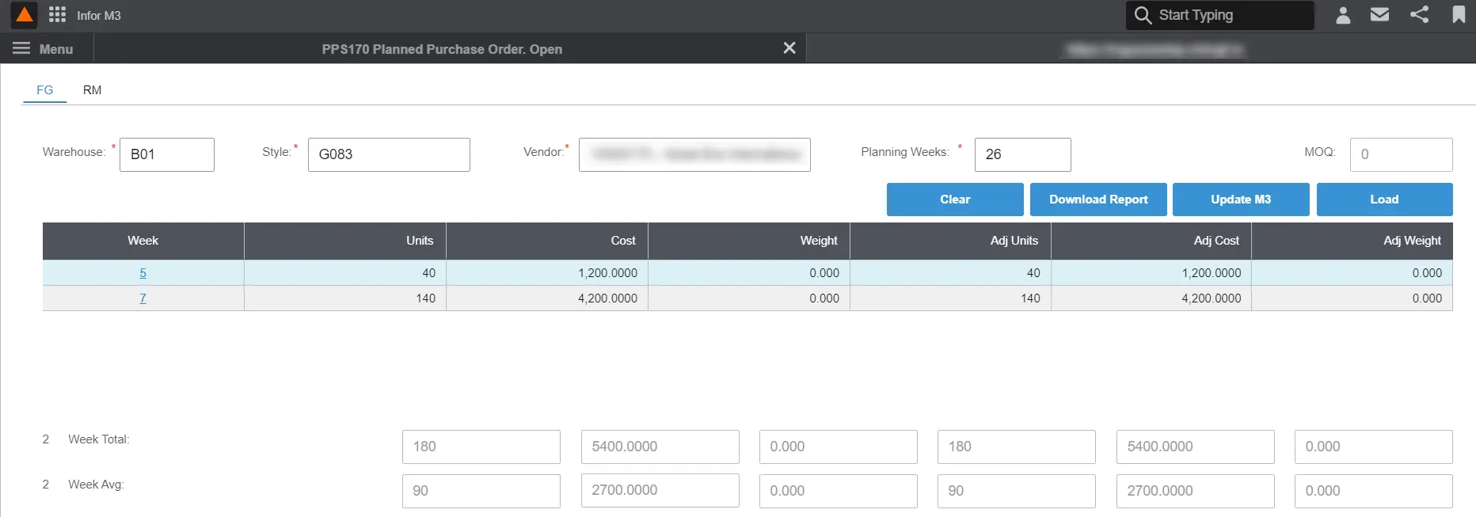The width and height of the screenshot is (1476, 517).
Task: Click the Download Report button
Action: [x=1097, y=200]
